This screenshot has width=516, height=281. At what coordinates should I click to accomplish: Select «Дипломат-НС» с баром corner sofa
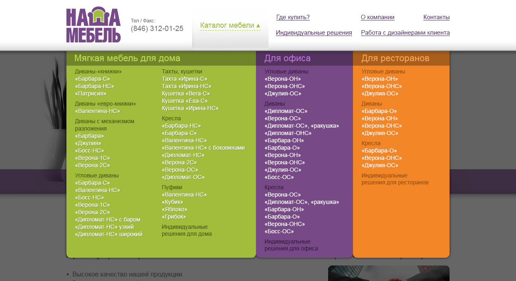click(107, 219)
